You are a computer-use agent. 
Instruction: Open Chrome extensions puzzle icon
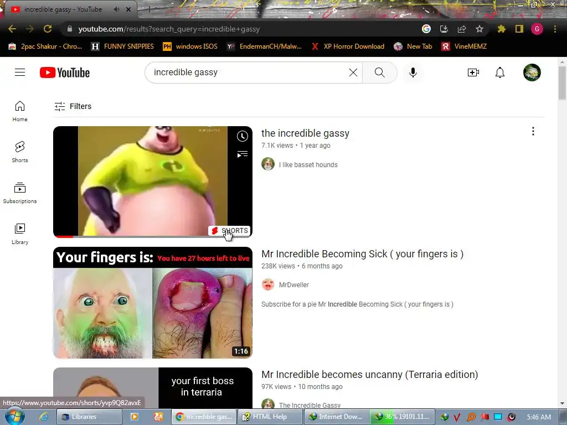(x=502, y=29)
